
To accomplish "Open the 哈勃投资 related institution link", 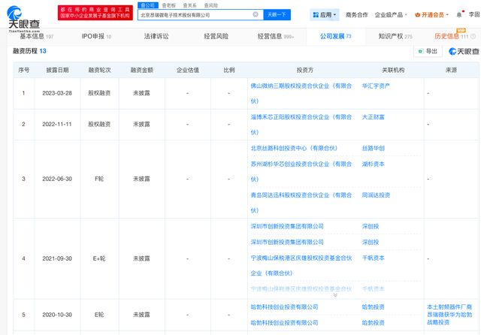I will click(373, 306).
